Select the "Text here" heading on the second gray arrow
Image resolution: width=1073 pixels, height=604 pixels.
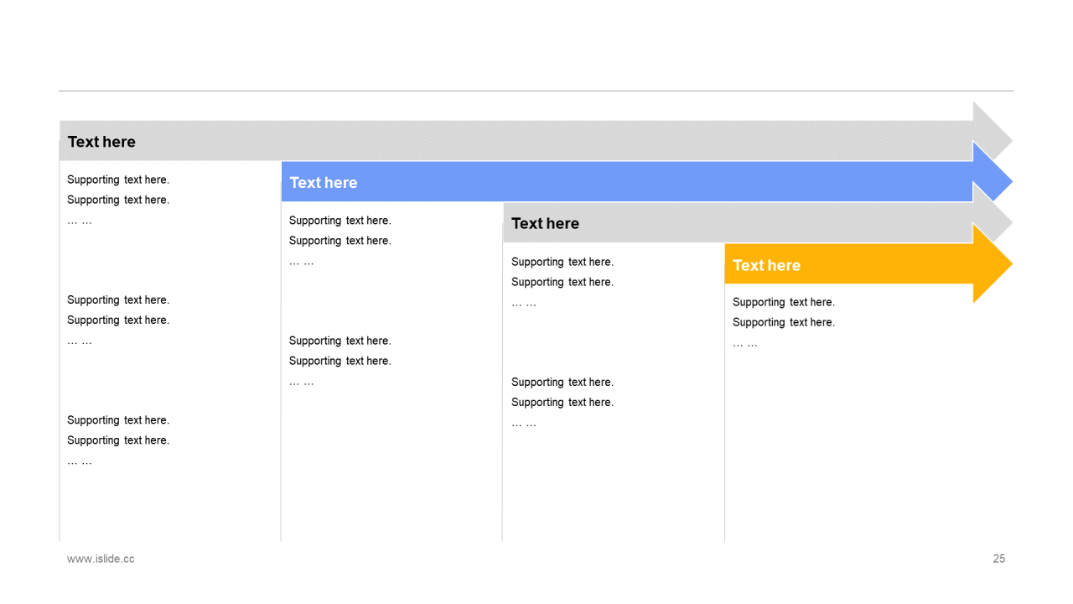tap(545, 223)
